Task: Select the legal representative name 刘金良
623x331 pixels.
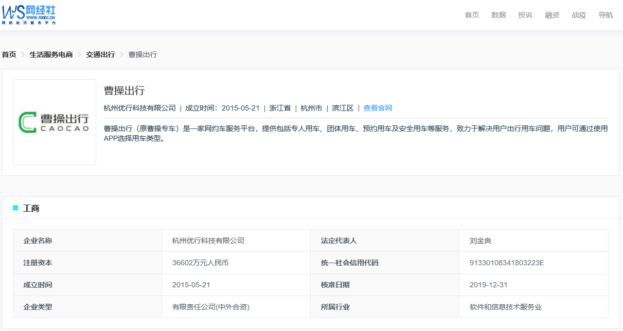Action: (x=480, y=241)
